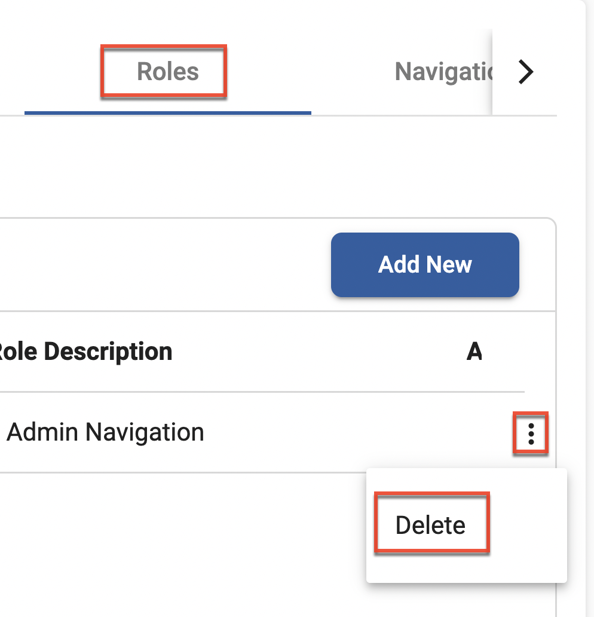Choose Delete from the popup menu
Viewport: 594px width, 617px height.
point(430,525)
